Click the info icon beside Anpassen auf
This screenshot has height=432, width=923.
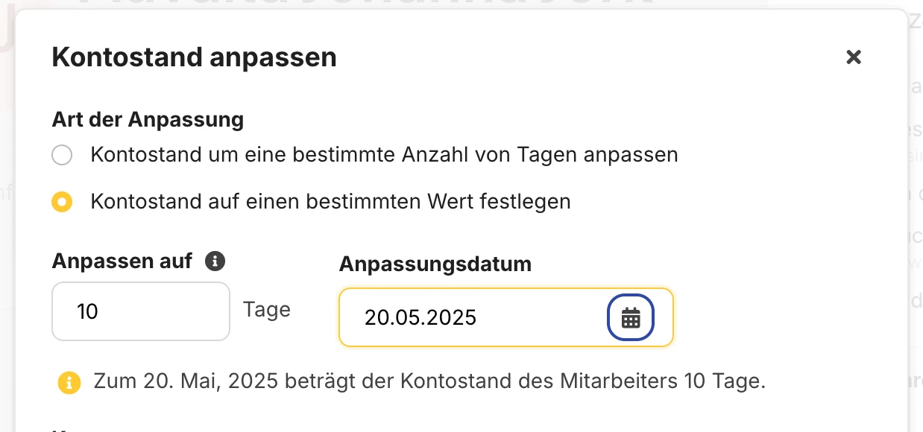215,261
